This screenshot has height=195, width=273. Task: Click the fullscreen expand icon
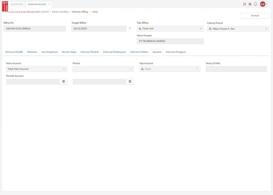pyautogui.click(x=244, y=4)
